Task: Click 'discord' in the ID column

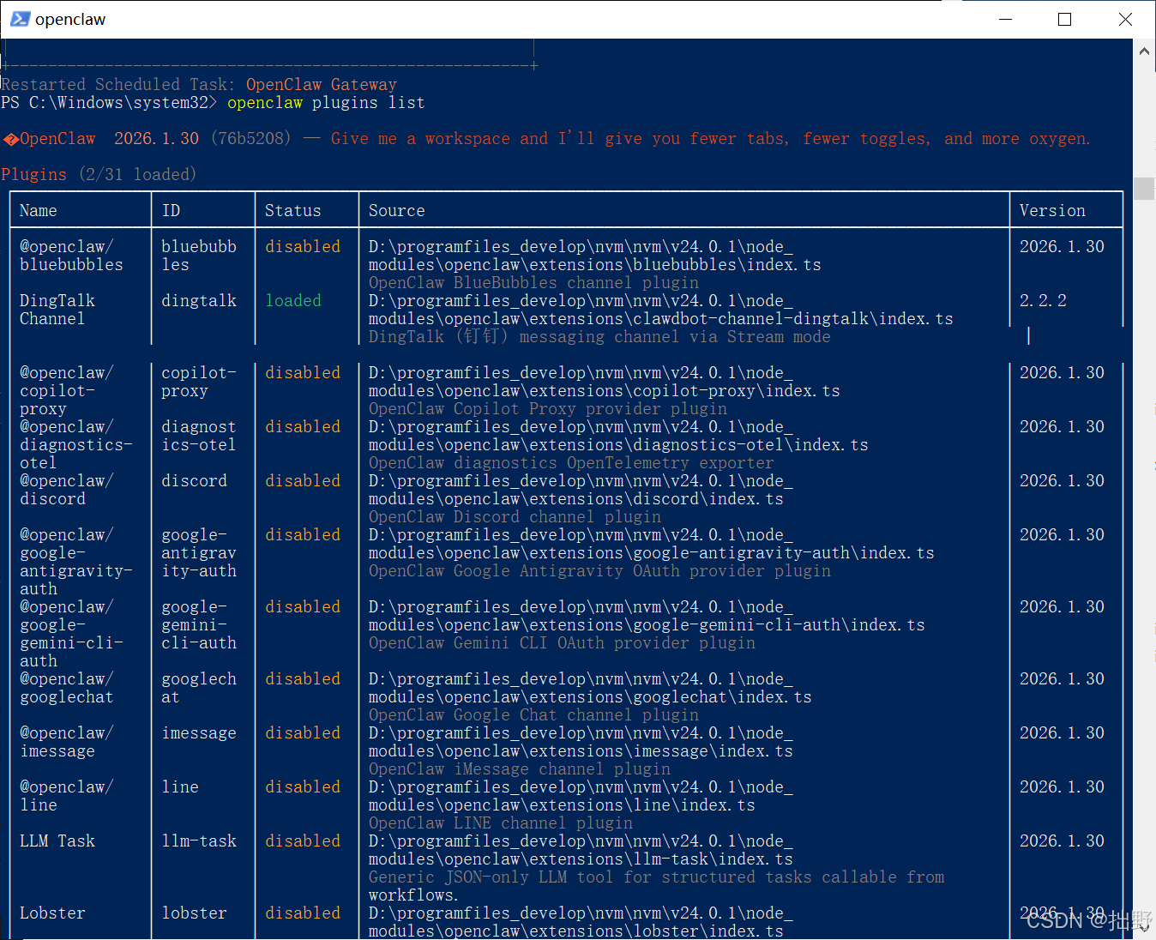Action: click(195, 480)
